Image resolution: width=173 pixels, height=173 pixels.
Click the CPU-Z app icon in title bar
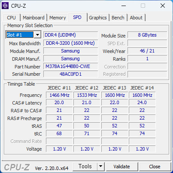[5, 6]
